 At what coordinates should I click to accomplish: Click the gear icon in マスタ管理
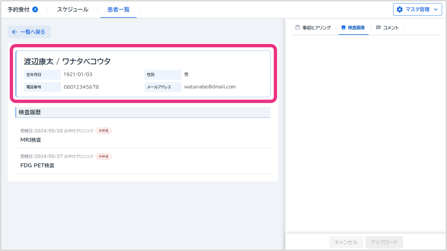click(399, 9)
